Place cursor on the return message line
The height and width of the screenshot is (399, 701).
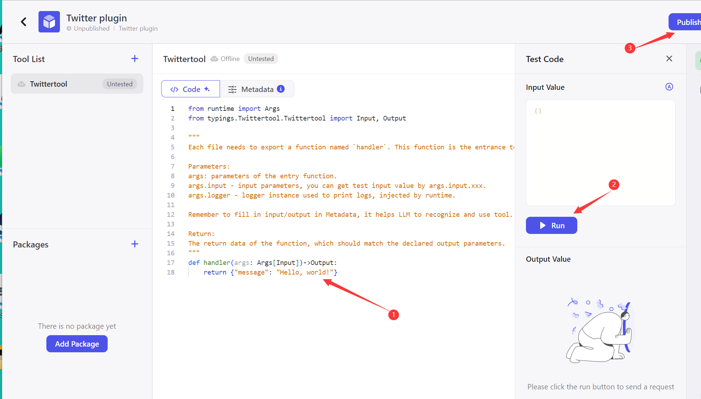pyautogui.click(x=270, y=272)
